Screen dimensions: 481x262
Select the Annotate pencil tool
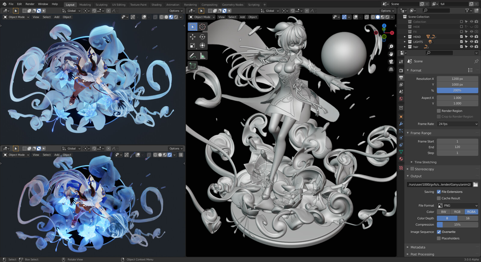193,56
